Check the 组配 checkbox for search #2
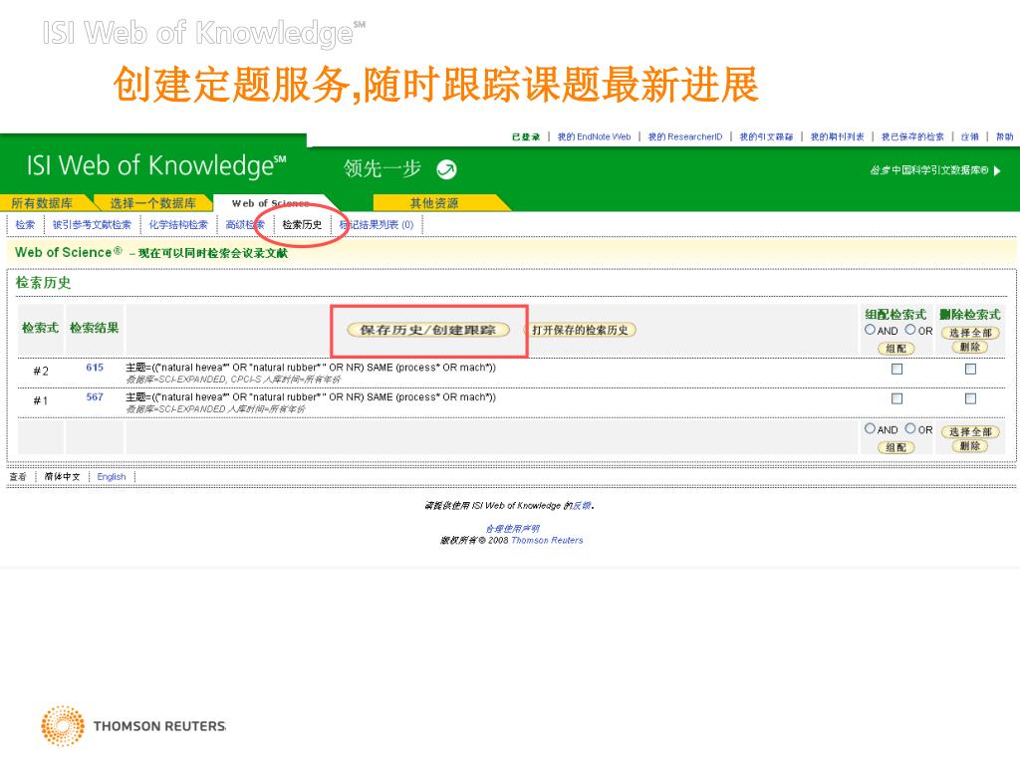The height and width of the screenshot is (765, 1020). pyautogui.click(x=897, y=369)
